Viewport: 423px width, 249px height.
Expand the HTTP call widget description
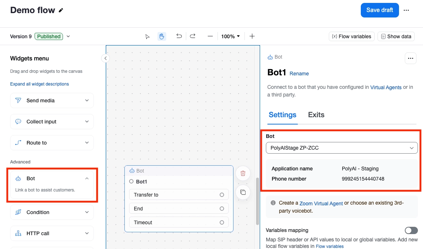click(87, 233)
